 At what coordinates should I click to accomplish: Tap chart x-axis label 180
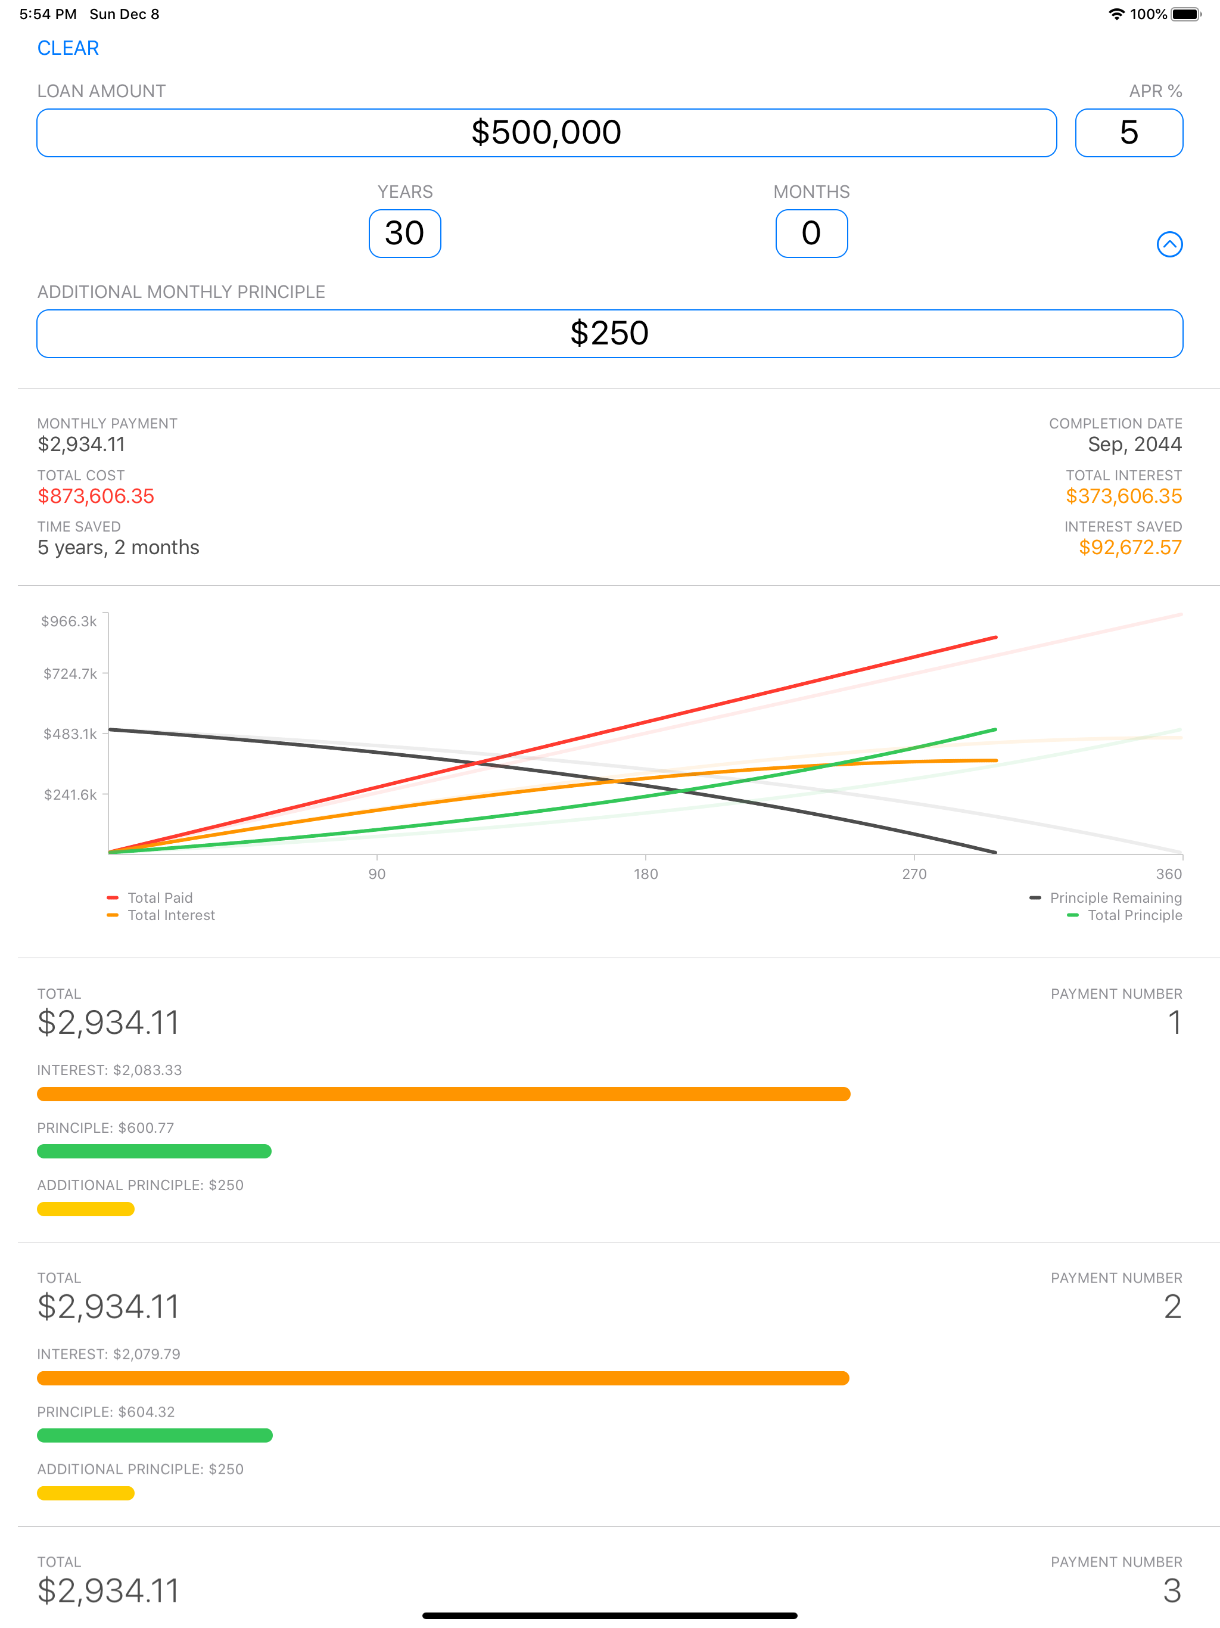pyautogui.click(x=646, y=874)
